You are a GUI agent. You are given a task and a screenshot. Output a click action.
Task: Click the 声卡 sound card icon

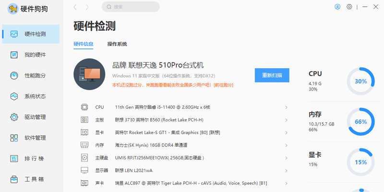click(84, 183)
